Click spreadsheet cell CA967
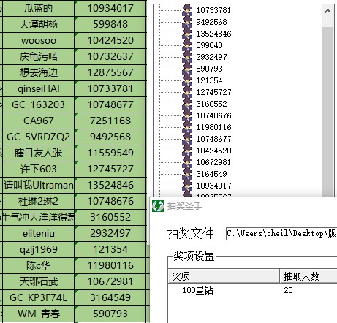This screenshot has height=323, width=337. [38, 121]
